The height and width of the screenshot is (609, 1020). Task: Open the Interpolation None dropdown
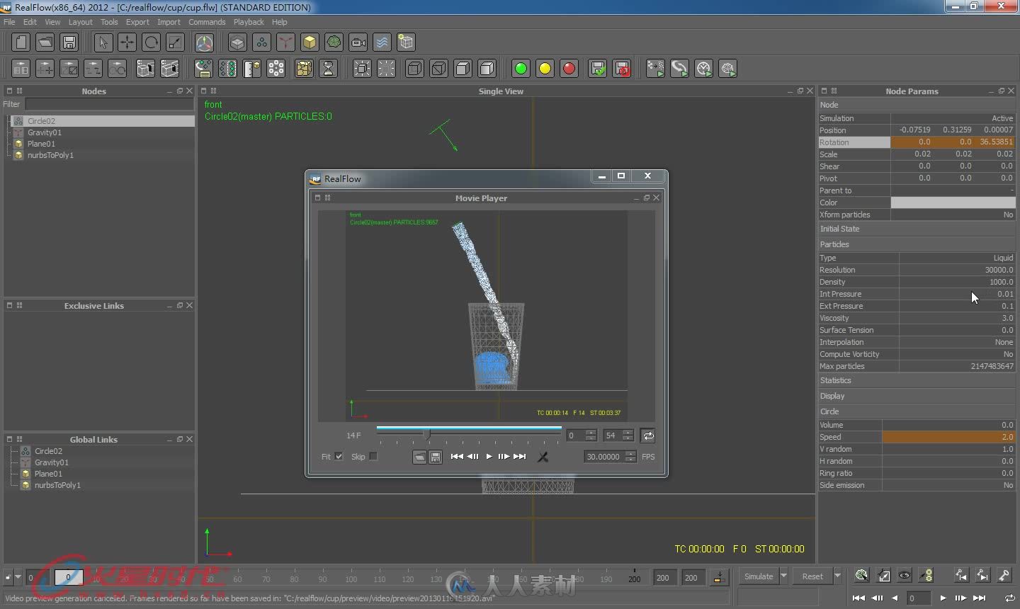point(957,342)
